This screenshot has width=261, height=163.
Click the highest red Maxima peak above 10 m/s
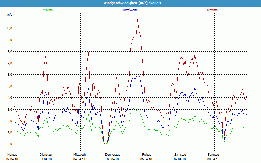[x=137, y=20]
